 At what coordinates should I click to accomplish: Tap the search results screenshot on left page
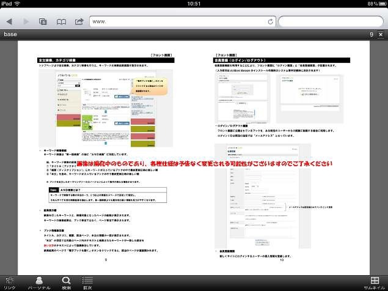(106, 108)
